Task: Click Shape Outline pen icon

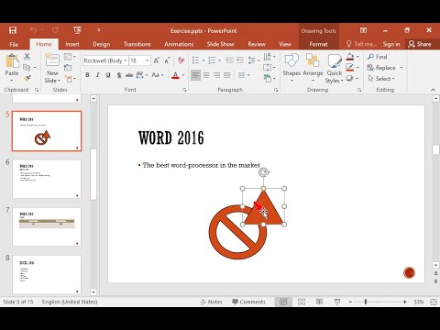Action: (x=350, y=68)
